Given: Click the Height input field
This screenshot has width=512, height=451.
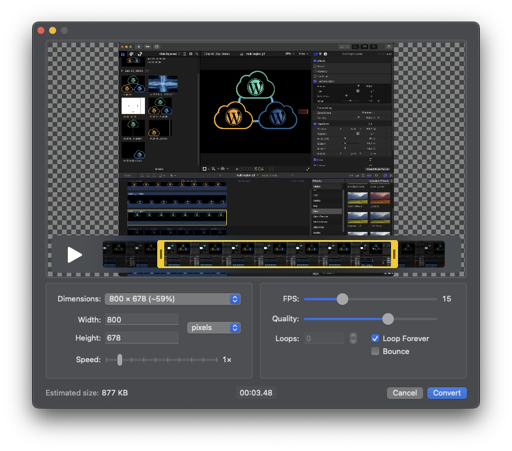Looking at the screenshot, I should (141, 338).
